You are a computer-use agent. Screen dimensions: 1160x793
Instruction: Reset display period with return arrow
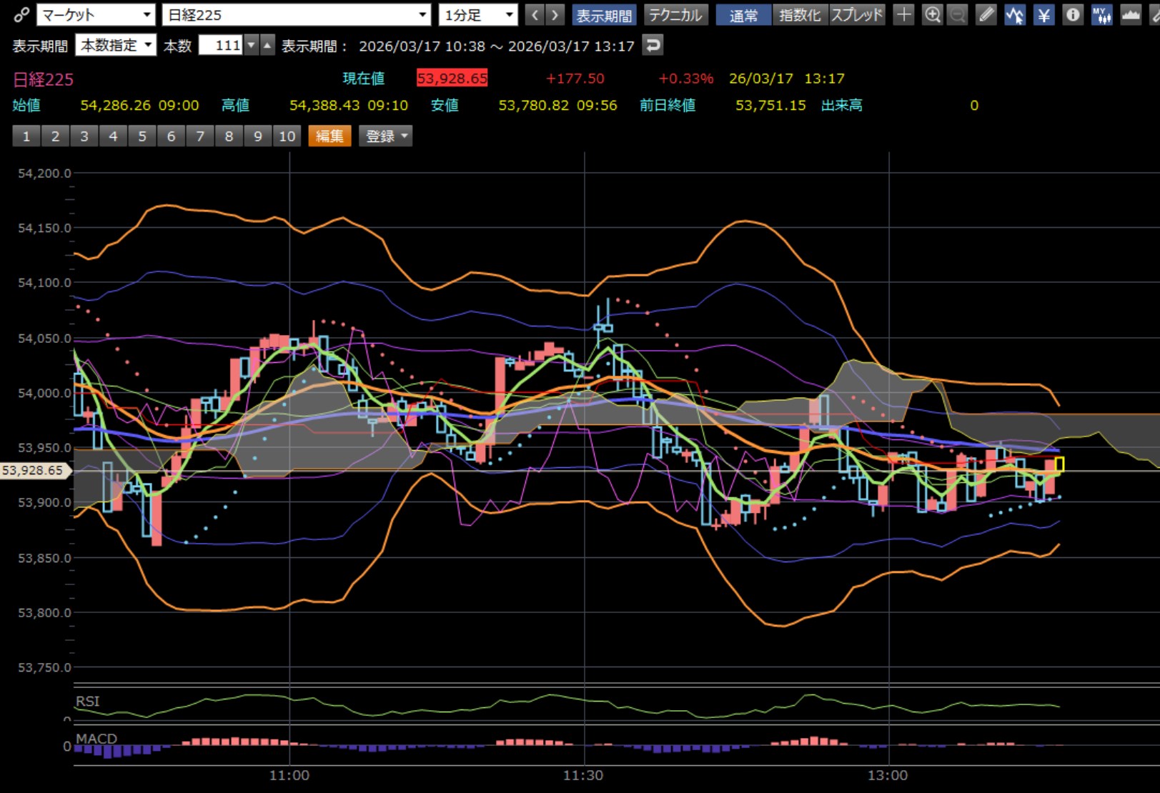click(x=652, y=46)
